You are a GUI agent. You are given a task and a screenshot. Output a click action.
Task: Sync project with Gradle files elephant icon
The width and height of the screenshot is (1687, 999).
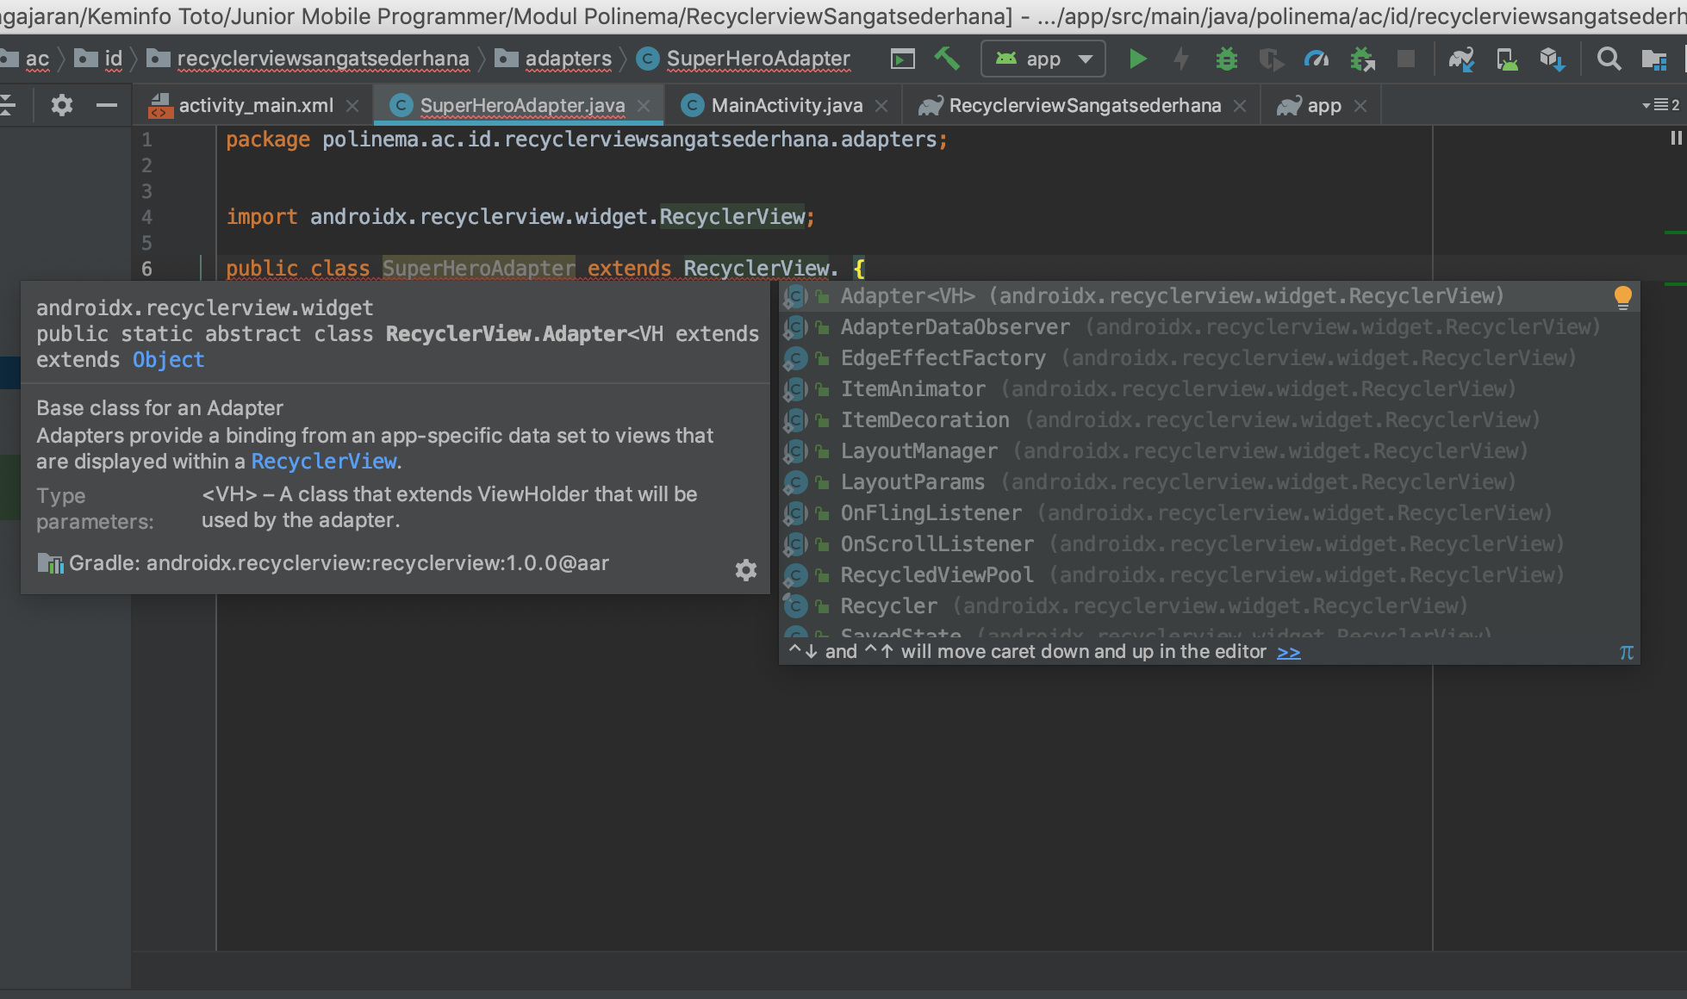tap(1461, 59)
